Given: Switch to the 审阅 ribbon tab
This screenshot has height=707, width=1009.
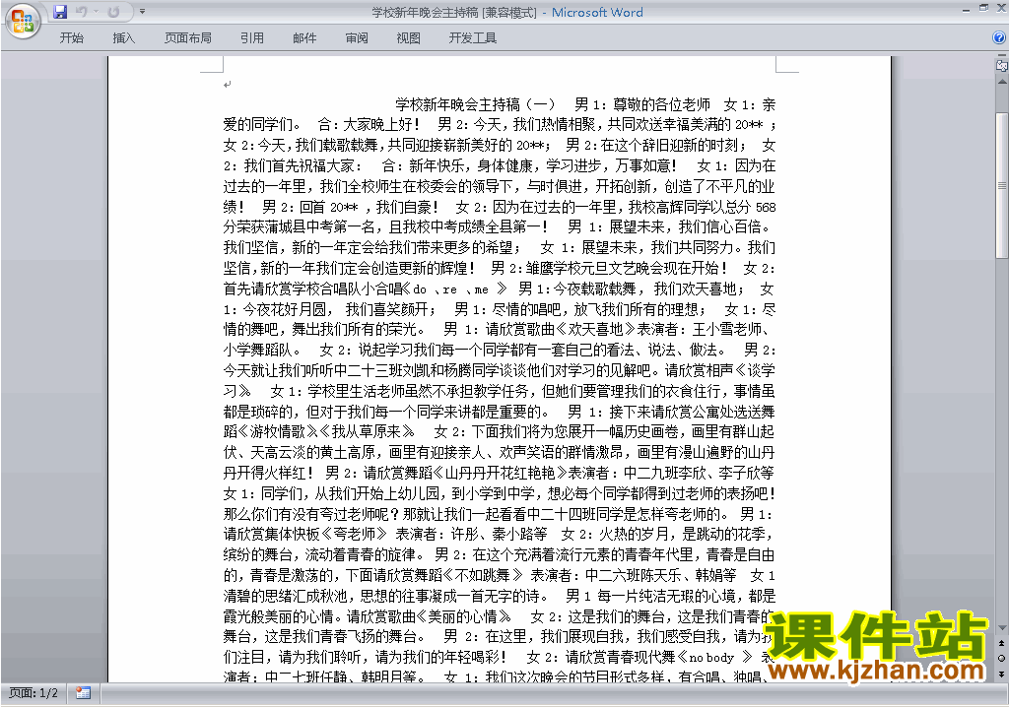Looking at the screenshot, I should pos(357,38).
